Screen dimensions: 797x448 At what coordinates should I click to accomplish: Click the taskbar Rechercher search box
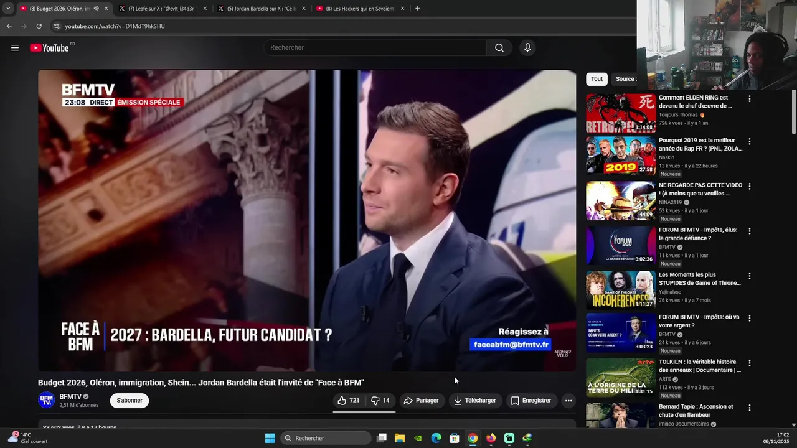pyautogui.click(x=325, y=438)
